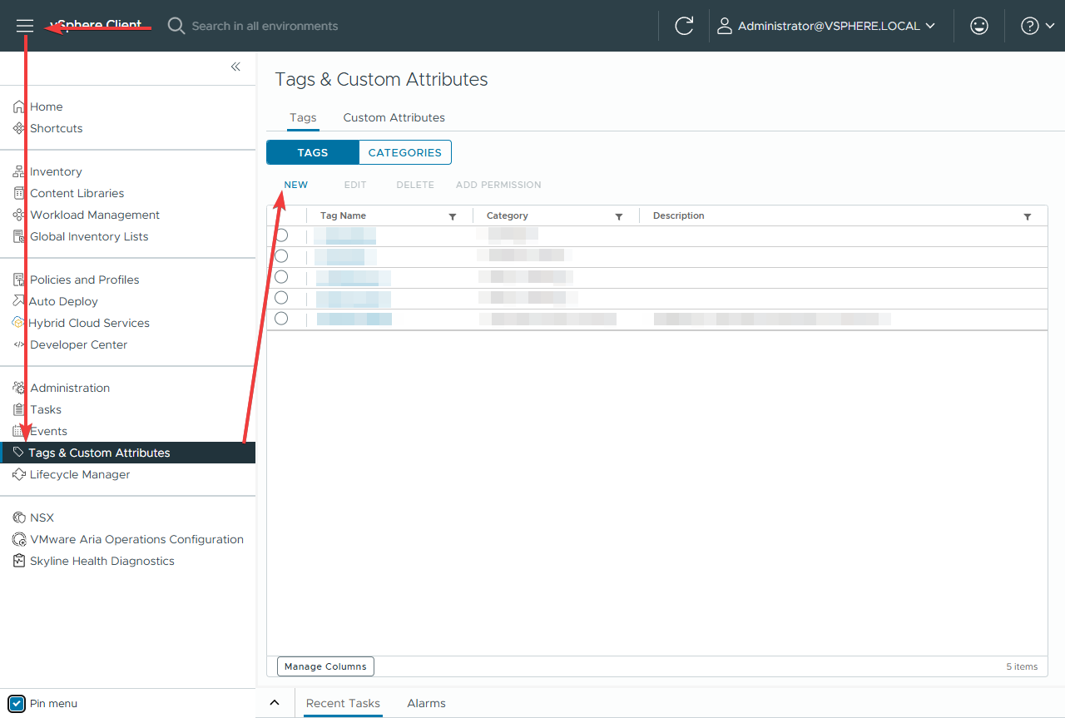The image size is (1065, 718).
Task: Select the first tag row radio button
Action: [x=281, y=235]
